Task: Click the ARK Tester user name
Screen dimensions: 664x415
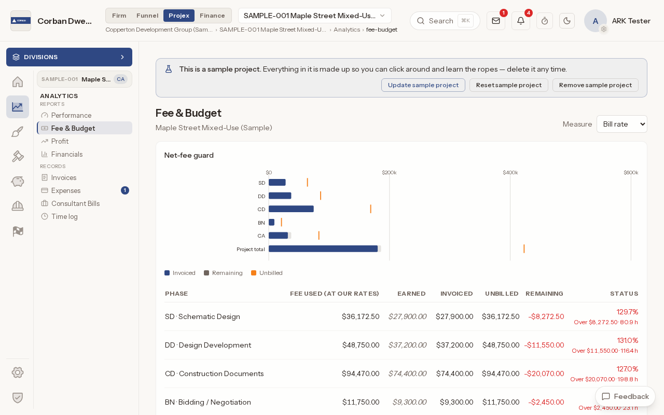Action: (631, 21)
